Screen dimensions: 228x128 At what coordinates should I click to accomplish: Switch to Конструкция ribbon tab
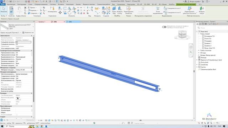[22, 4]
